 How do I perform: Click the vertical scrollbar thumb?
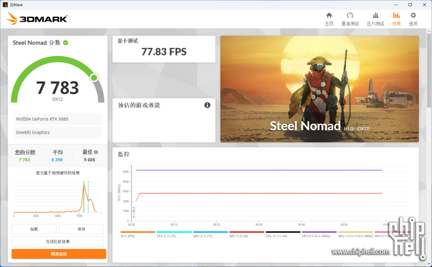(429, 71)
